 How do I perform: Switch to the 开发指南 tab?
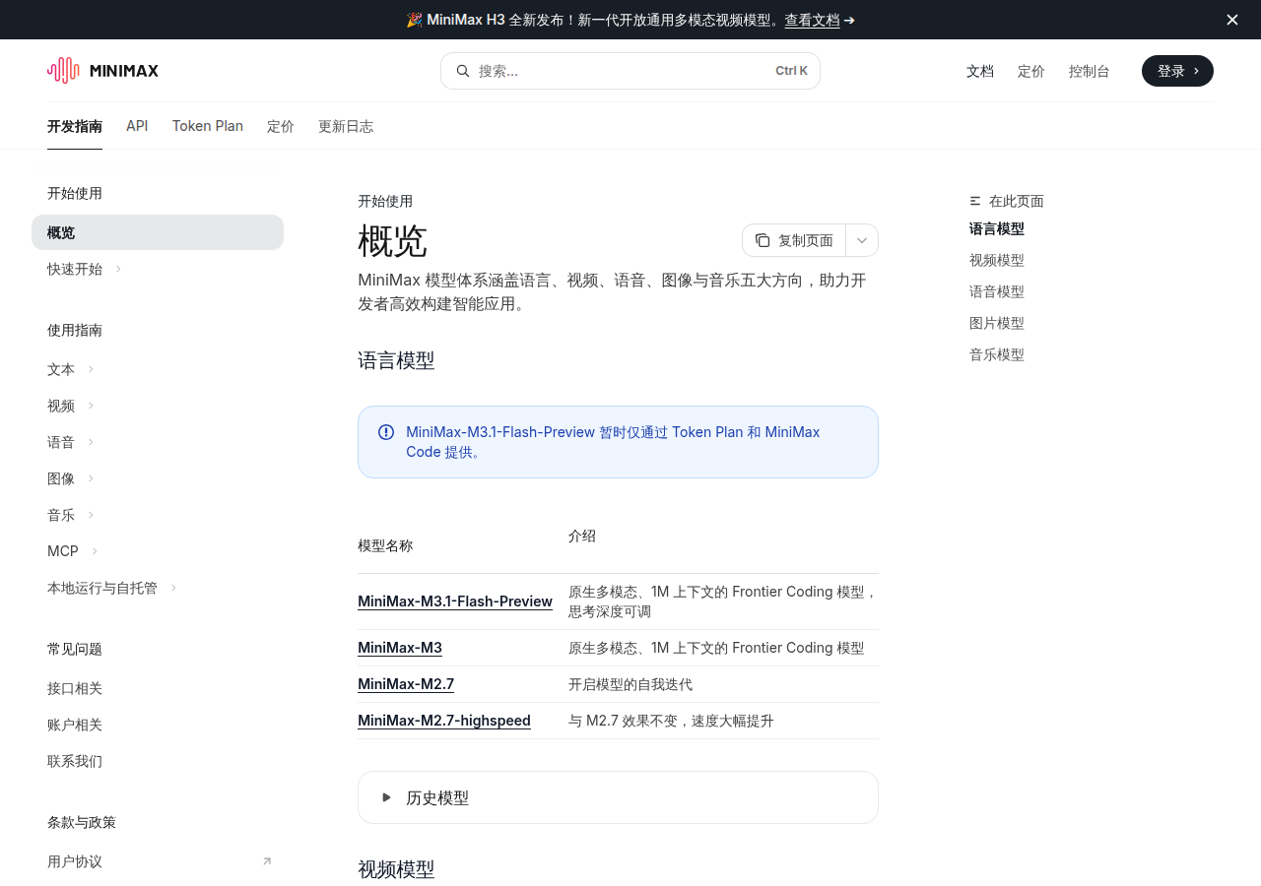coord(75,126)
